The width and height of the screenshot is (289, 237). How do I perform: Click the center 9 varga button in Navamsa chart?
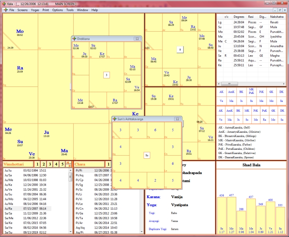pos(180,49)
